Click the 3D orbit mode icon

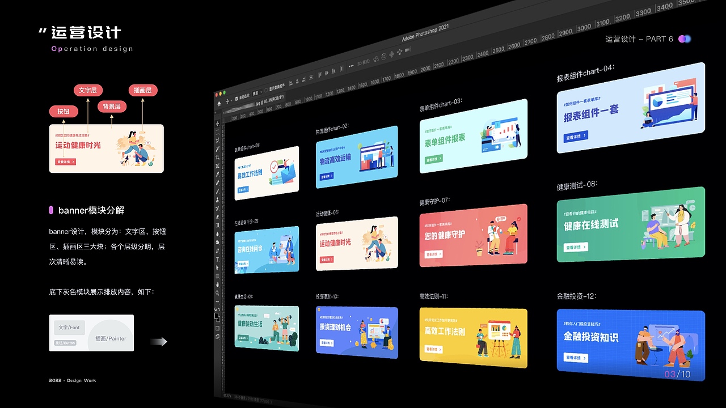point(376,59)
